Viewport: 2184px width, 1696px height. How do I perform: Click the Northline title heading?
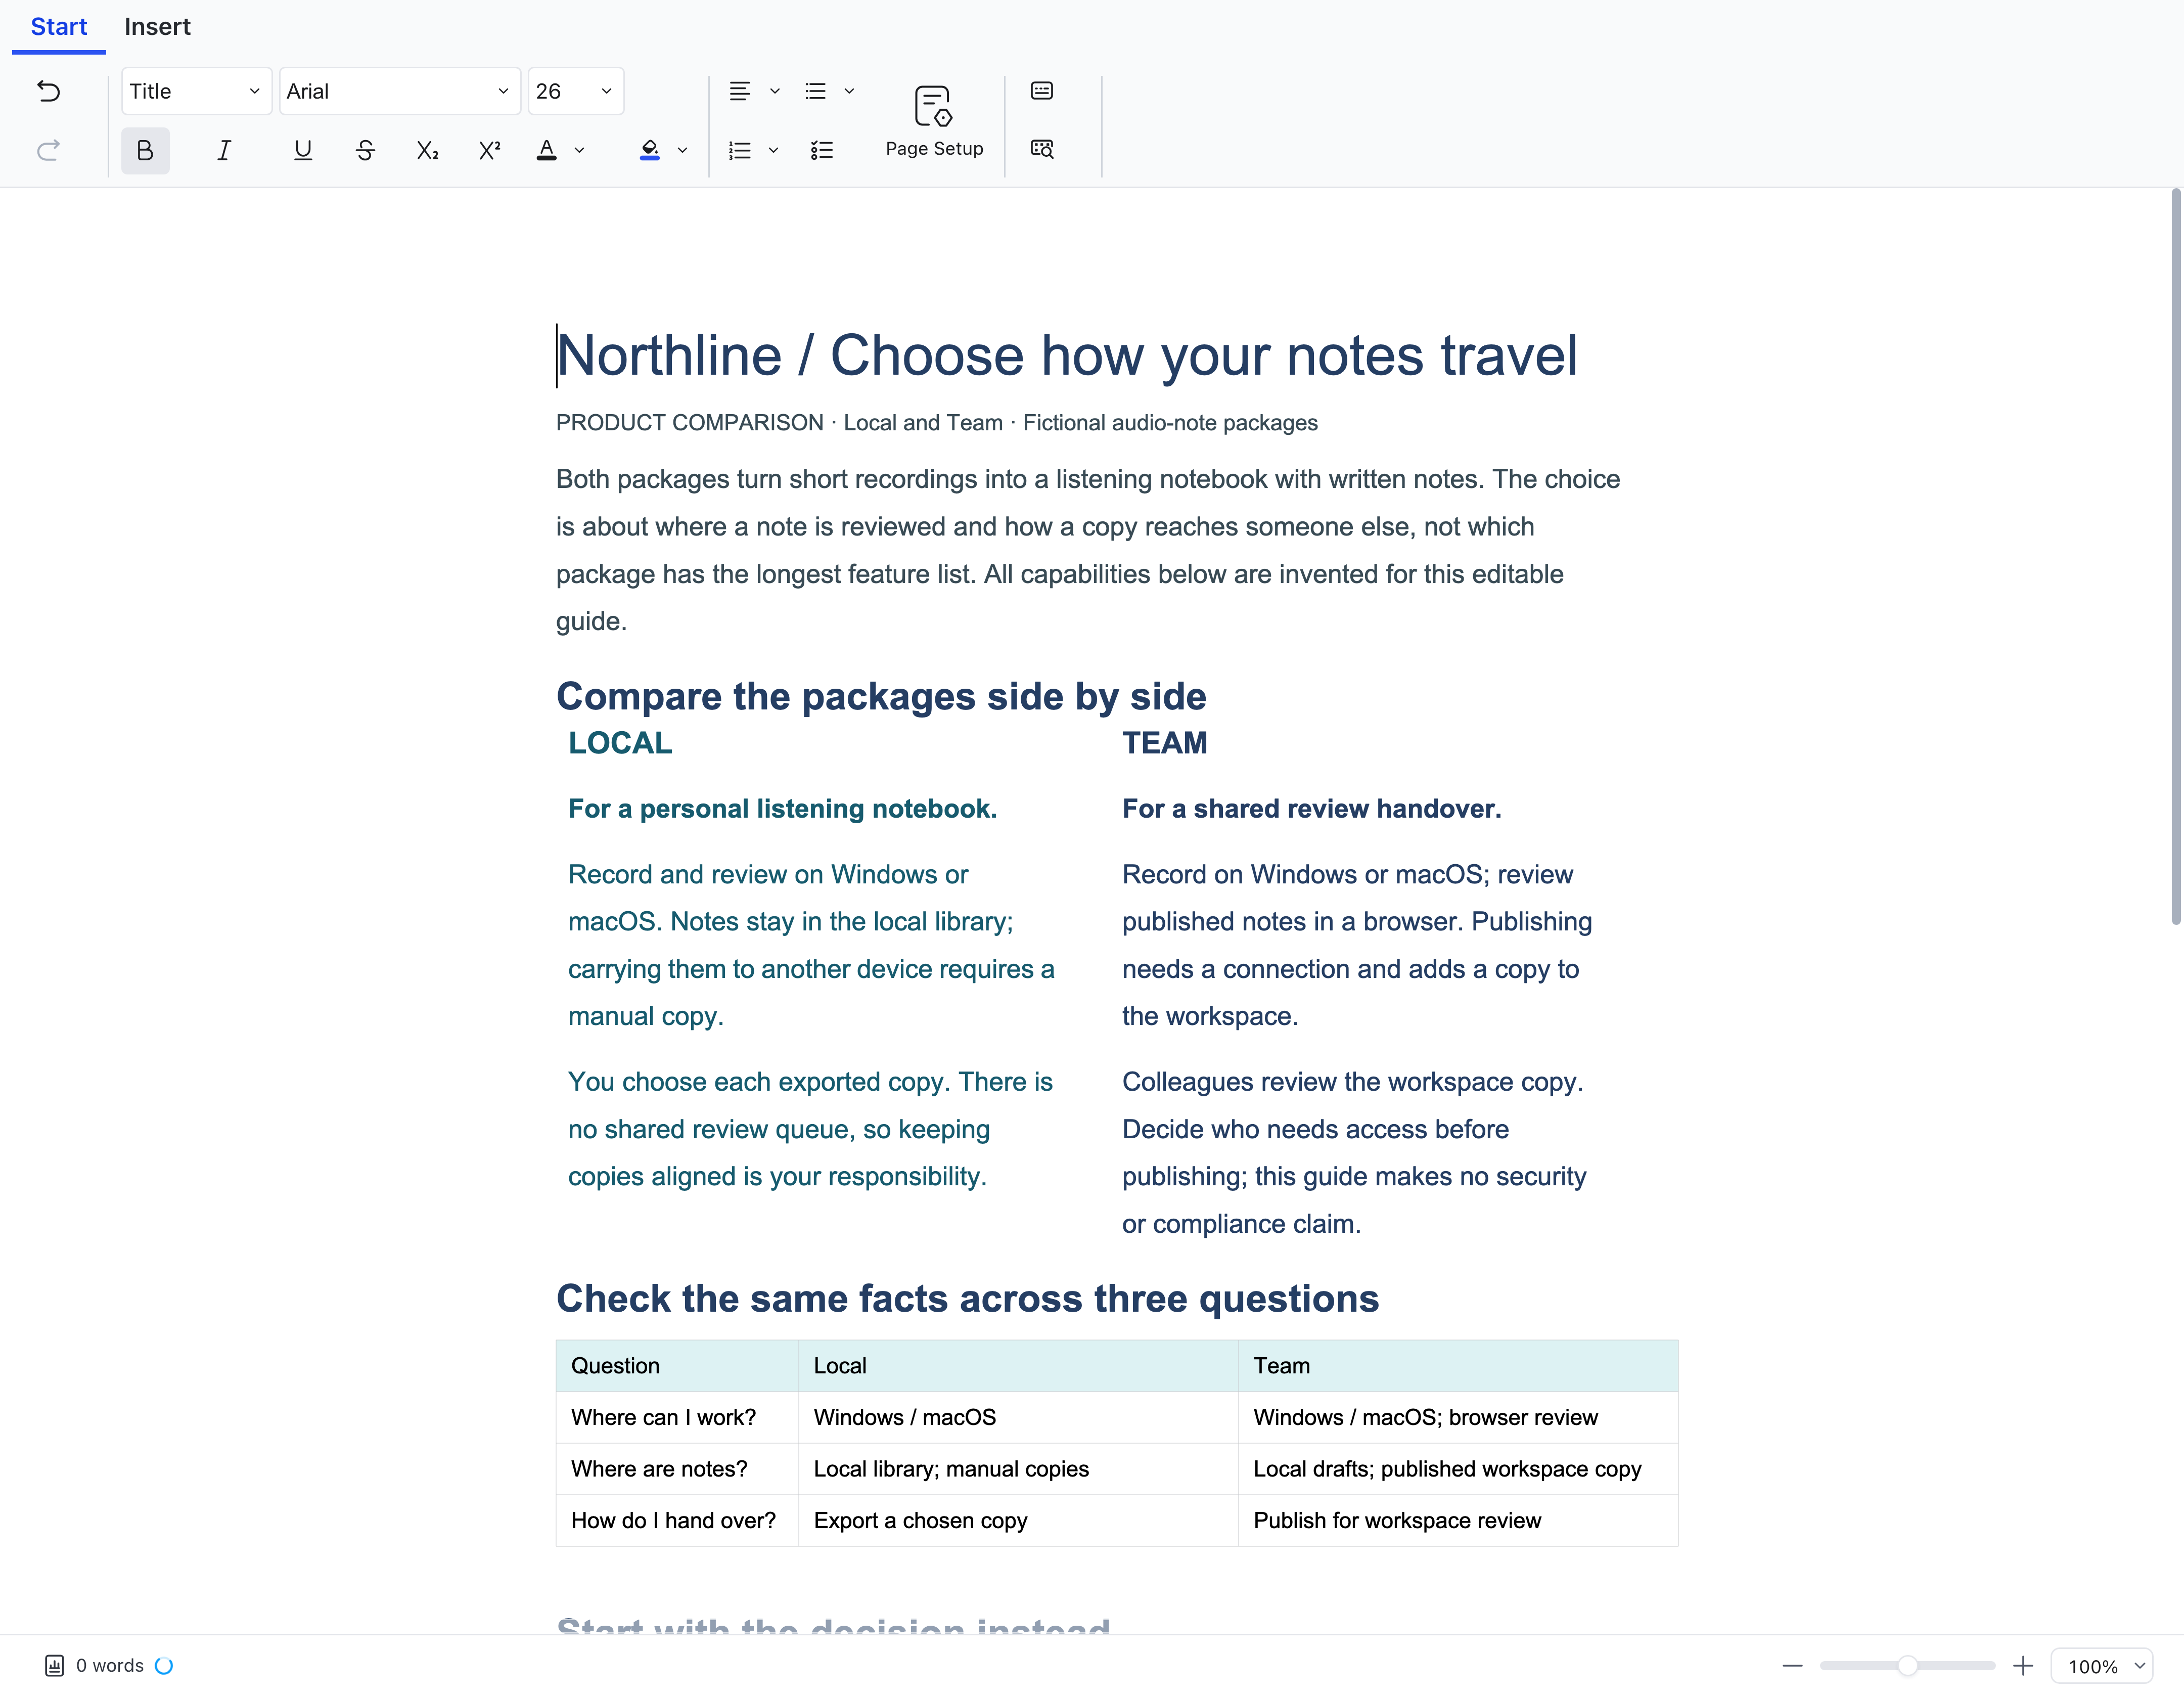(x=1067, y=356)
